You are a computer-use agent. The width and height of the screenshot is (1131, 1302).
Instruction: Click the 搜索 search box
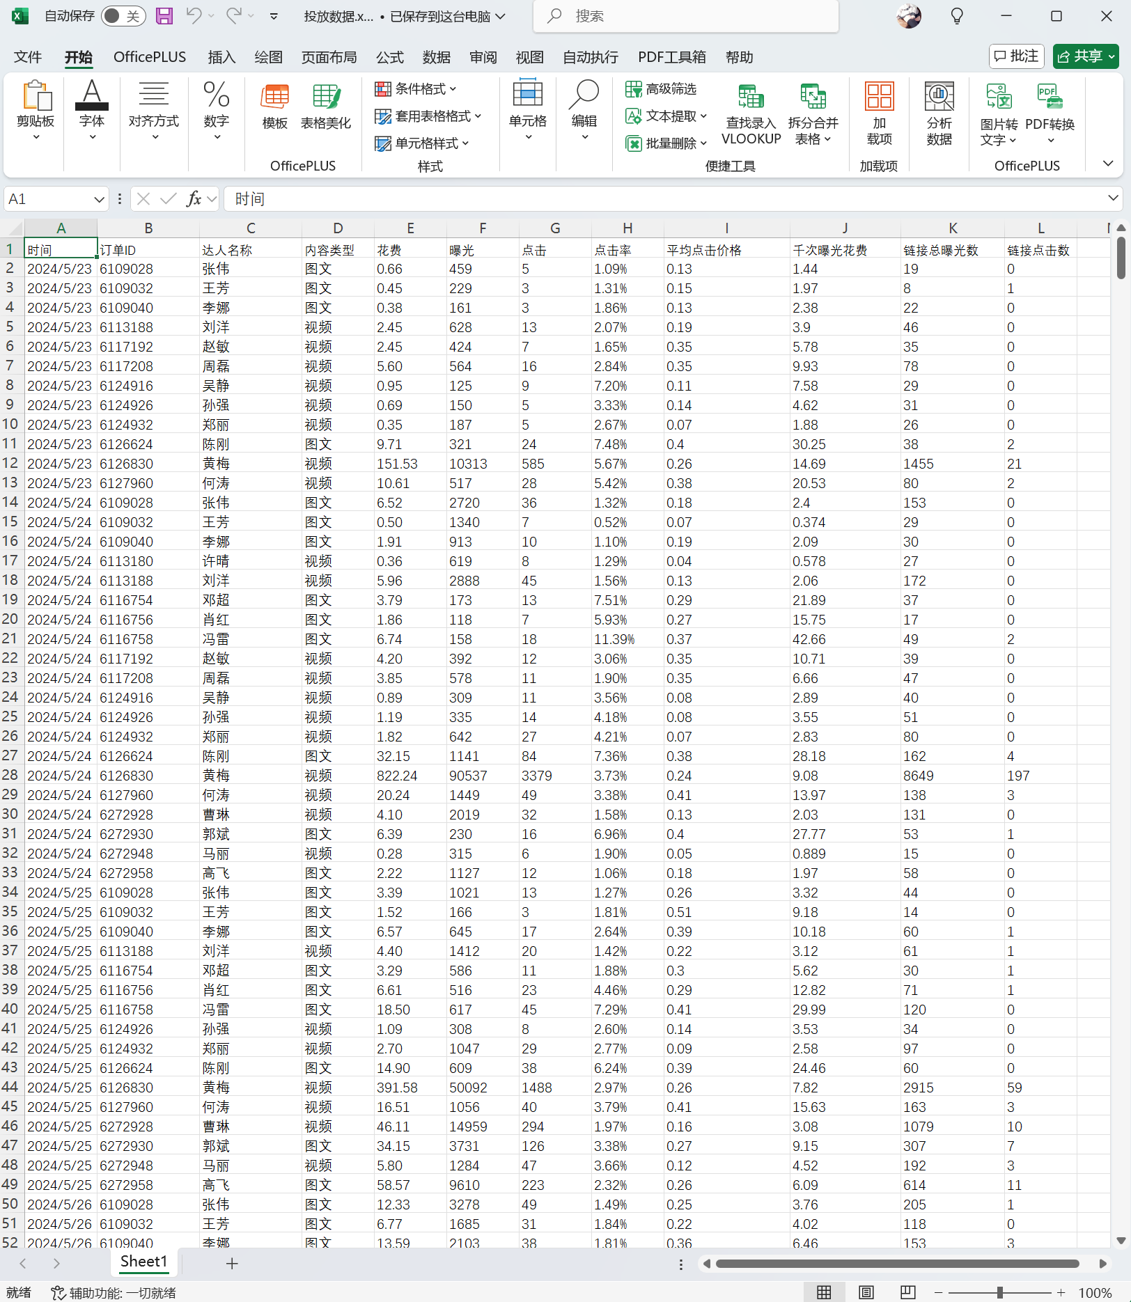tap(686, 16)
